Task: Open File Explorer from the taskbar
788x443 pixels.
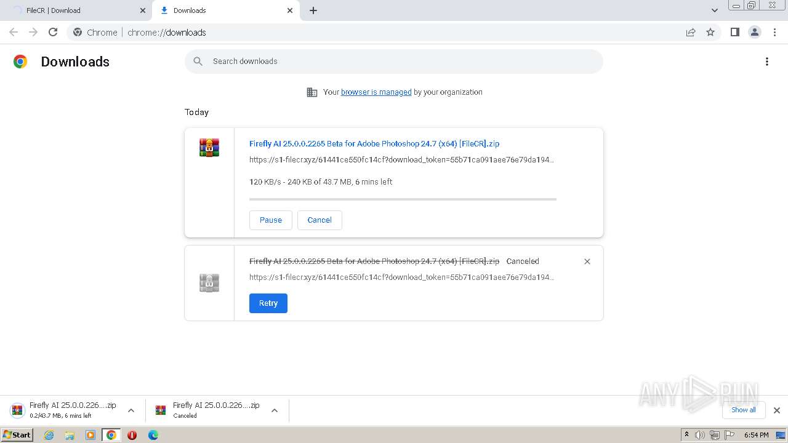Action: [x=70, y=435]
